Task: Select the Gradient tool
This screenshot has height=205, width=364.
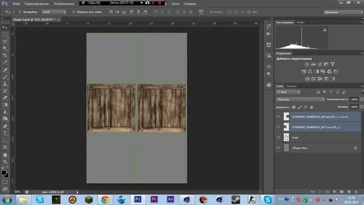Action: coord(5,105)
